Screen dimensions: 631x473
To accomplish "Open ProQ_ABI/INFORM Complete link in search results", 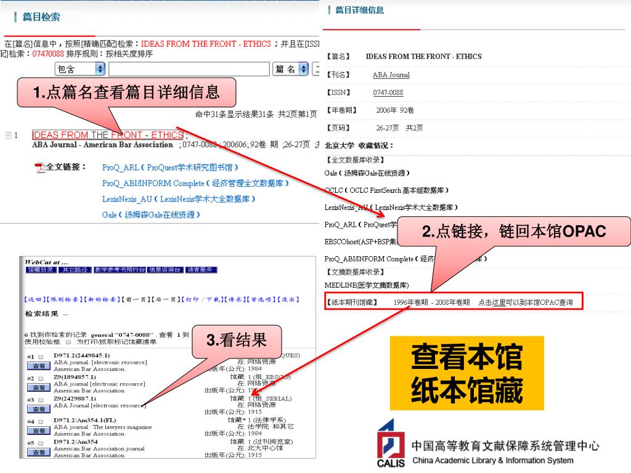I will click(195, 184).
